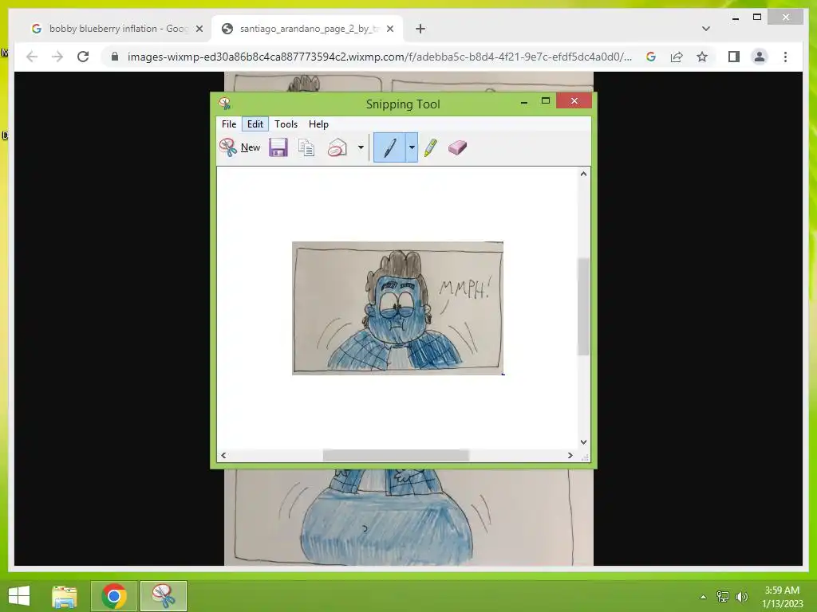Click the captured comic snip image
817x612 pixels.
[397, 308]
